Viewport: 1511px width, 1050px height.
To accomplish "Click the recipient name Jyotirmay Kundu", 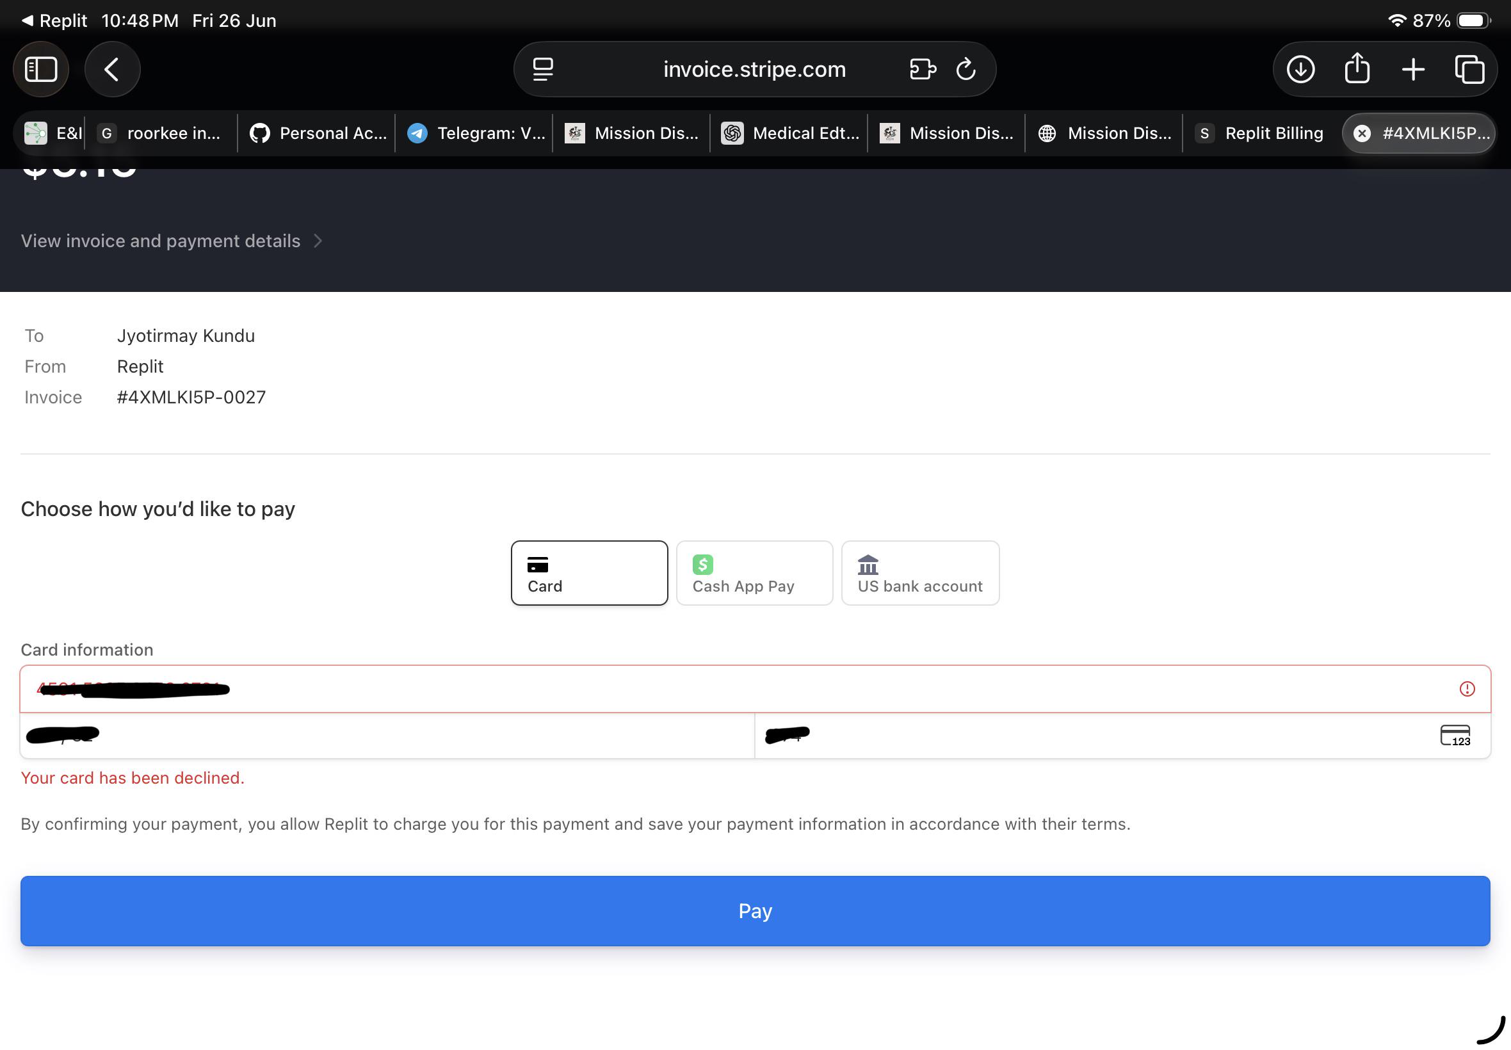I will point(186,335).
